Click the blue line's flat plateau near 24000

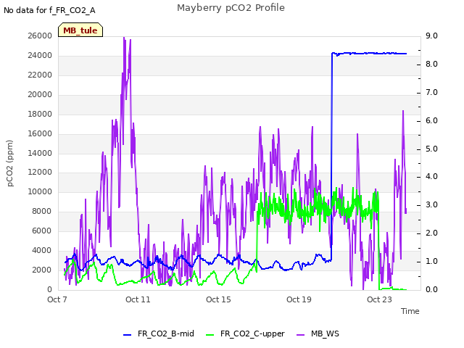pos(369,54)
